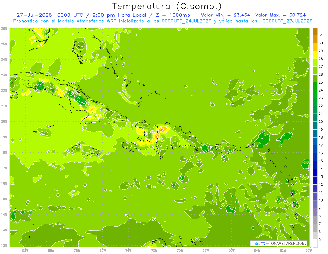Click the latitude label "16N"
The width and height of the screenshot is (328, 254).
4,183
